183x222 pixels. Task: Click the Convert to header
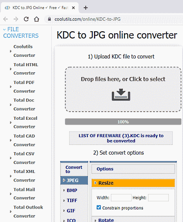tap(74, 169)
